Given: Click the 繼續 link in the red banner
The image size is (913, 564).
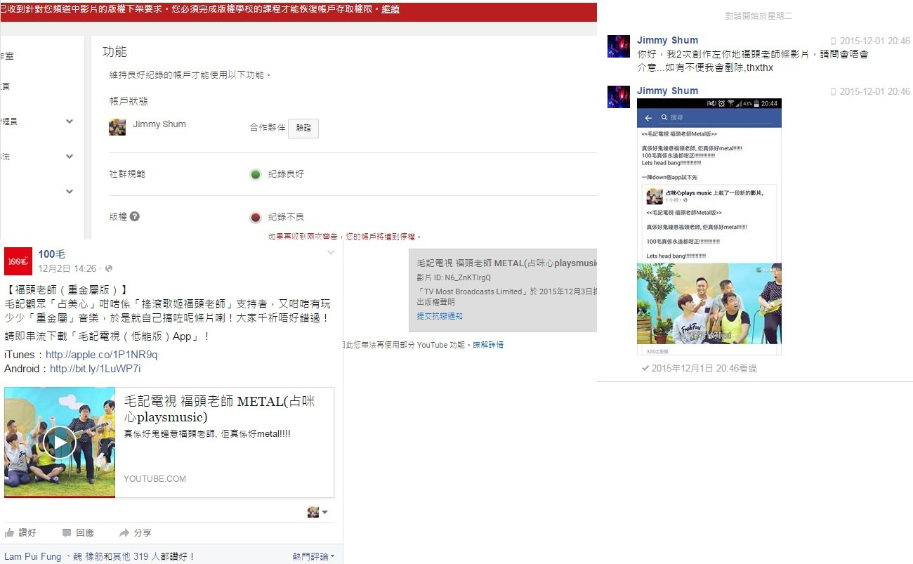Looking at the screenshot, I should pos(390,10).
